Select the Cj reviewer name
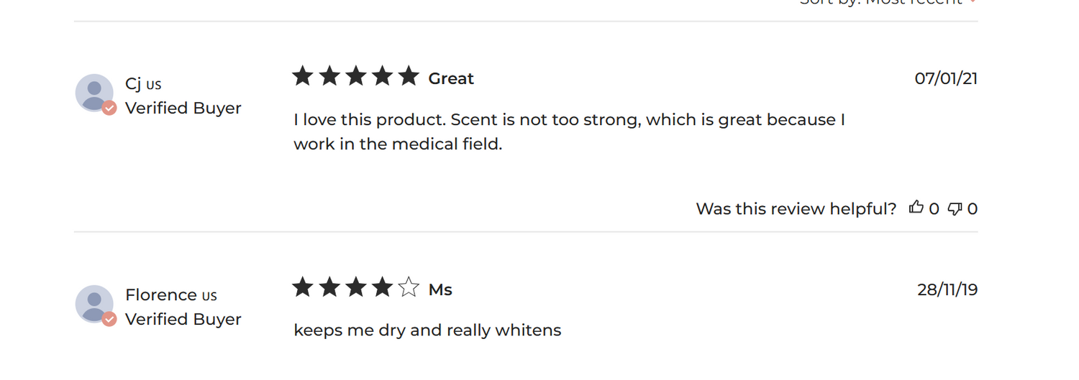The image size is (1079, 380). (x=133, y=84)
